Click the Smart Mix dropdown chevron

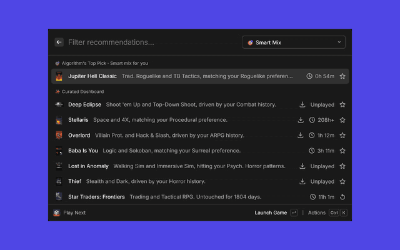click(339, 42)
